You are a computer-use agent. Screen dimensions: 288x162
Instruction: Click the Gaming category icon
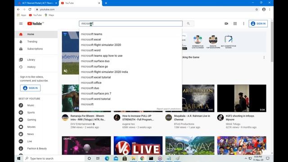click(21, 120)
